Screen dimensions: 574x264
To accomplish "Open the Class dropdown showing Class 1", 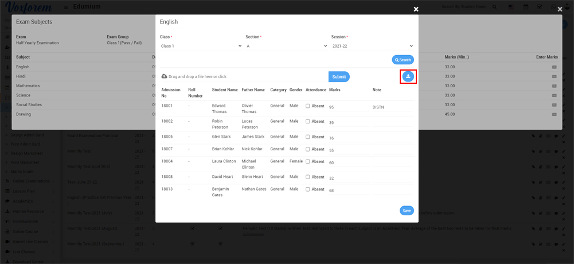I will (200, 46).
